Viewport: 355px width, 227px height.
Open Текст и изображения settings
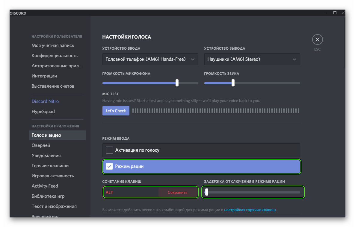tap(54, 206)
